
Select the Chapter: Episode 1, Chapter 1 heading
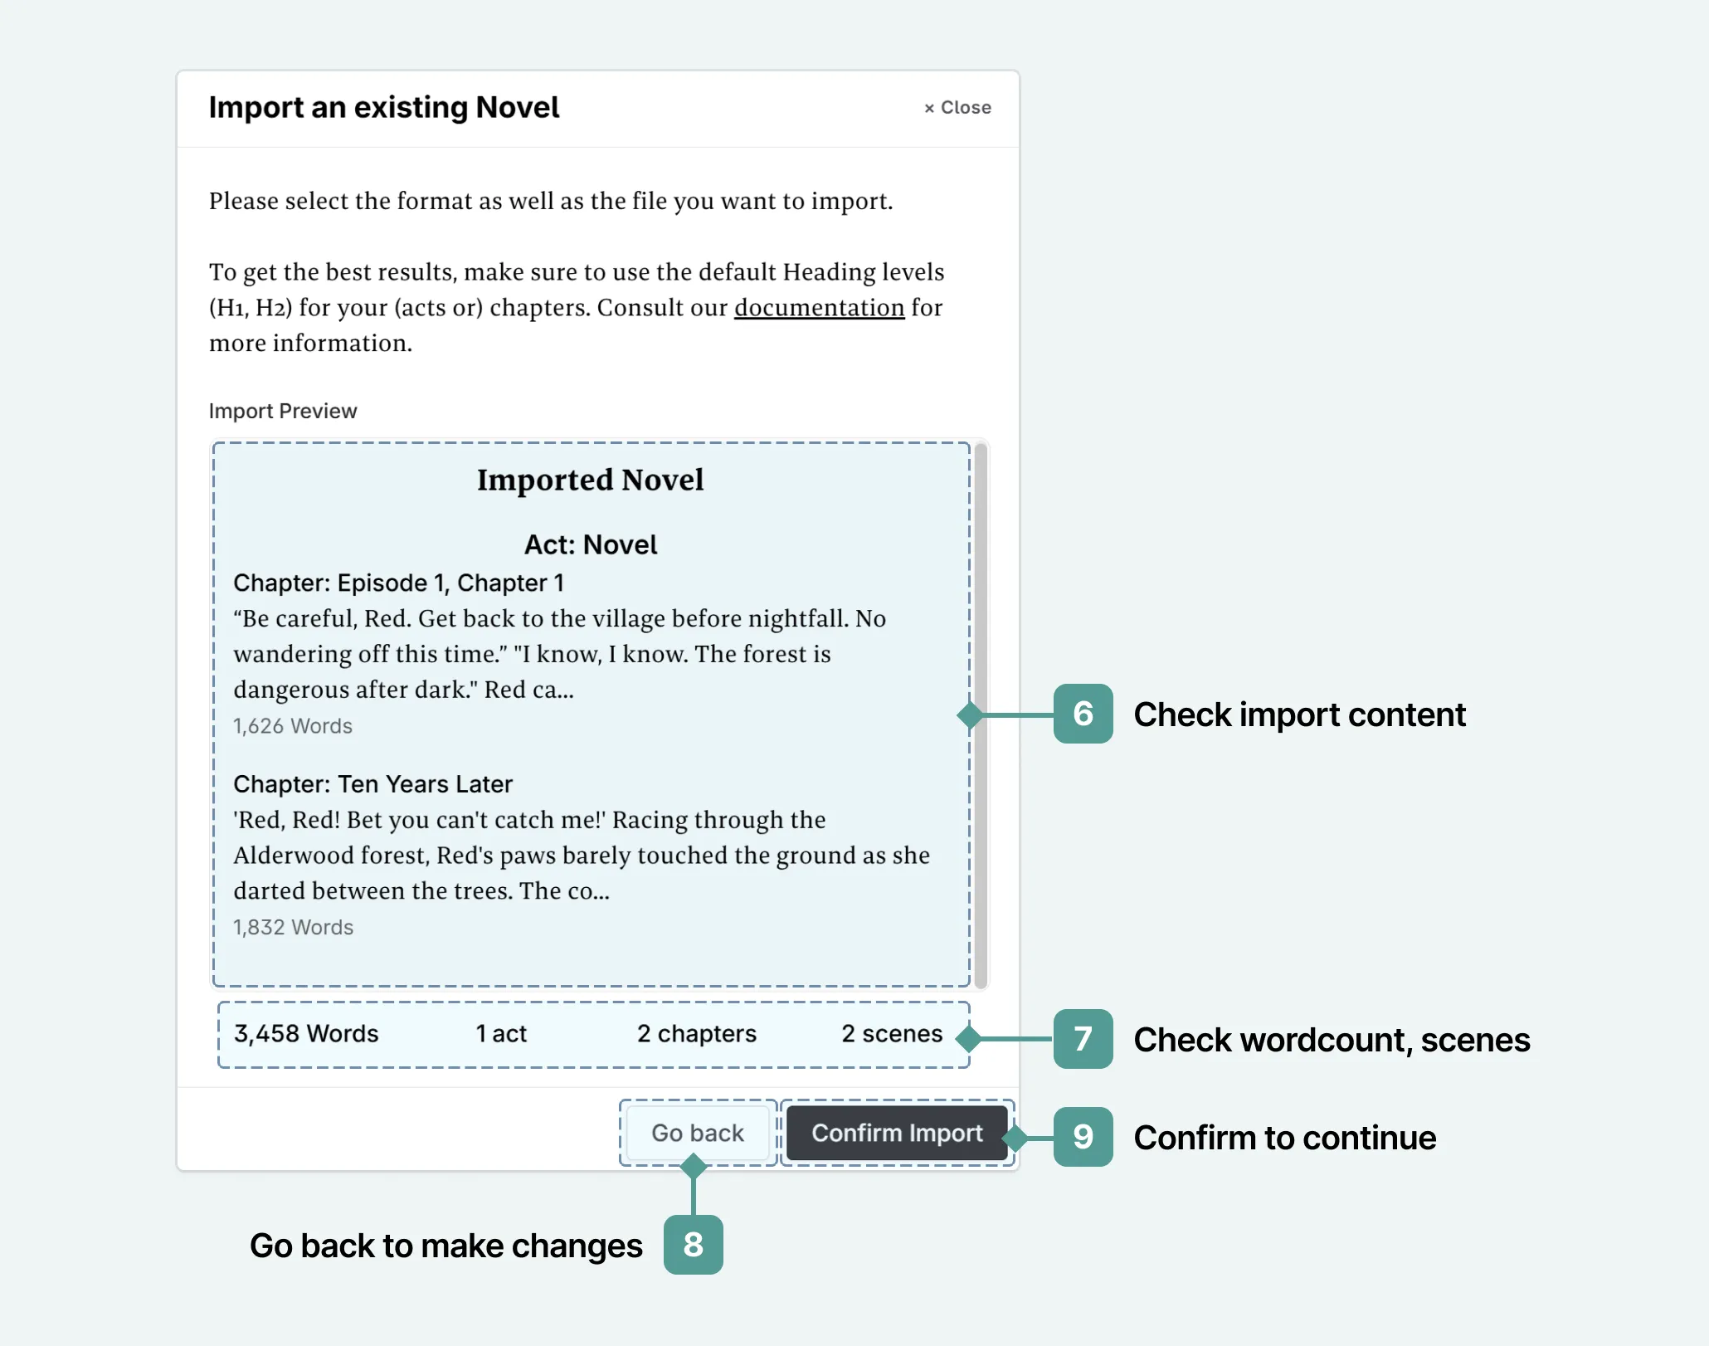(398, 583)
